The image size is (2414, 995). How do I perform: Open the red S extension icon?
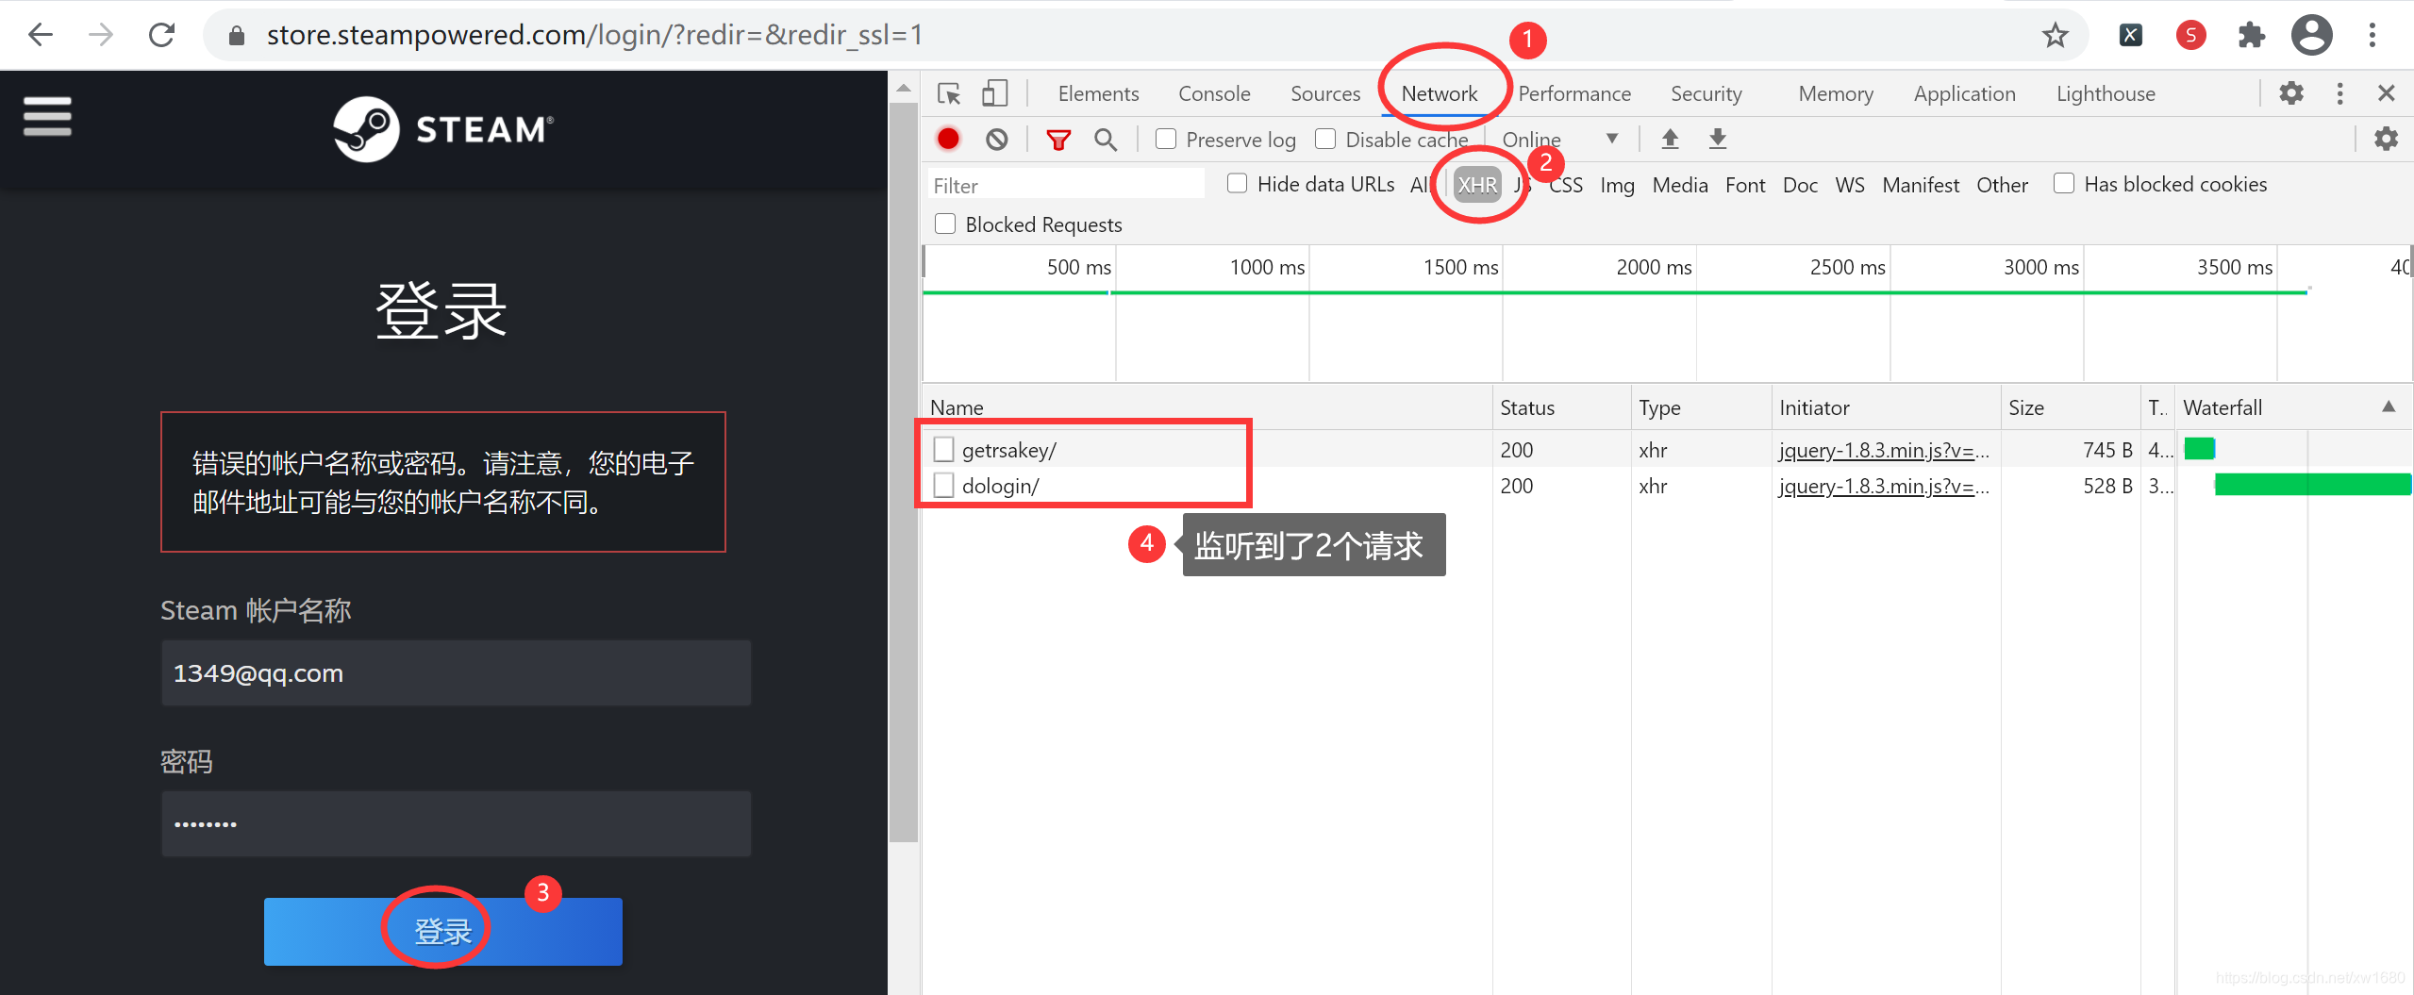tap(2190, 36)
